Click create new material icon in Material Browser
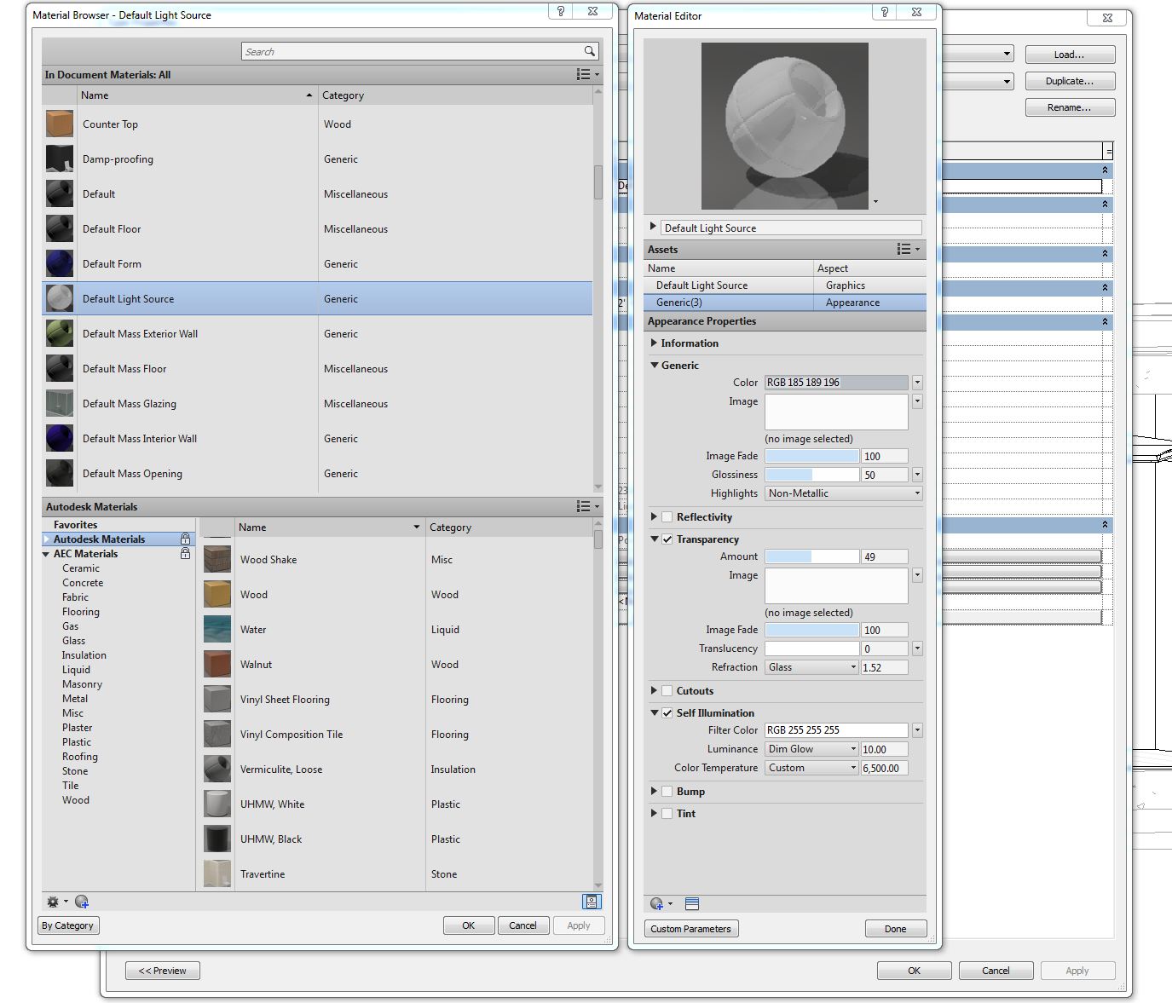The height and width of the screenshot is (1003, 1172). (82, 902)
